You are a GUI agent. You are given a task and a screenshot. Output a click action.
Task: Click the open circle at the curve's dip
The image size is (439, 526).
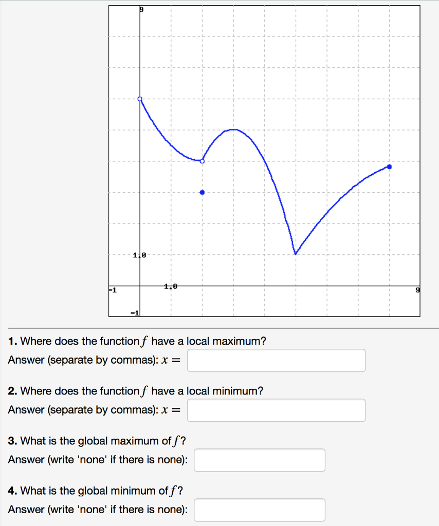click(x=202, y=161)
